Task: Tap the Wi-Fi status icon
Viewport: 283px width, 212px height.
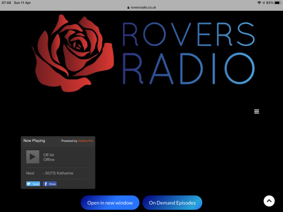Action: coord(259,3)
